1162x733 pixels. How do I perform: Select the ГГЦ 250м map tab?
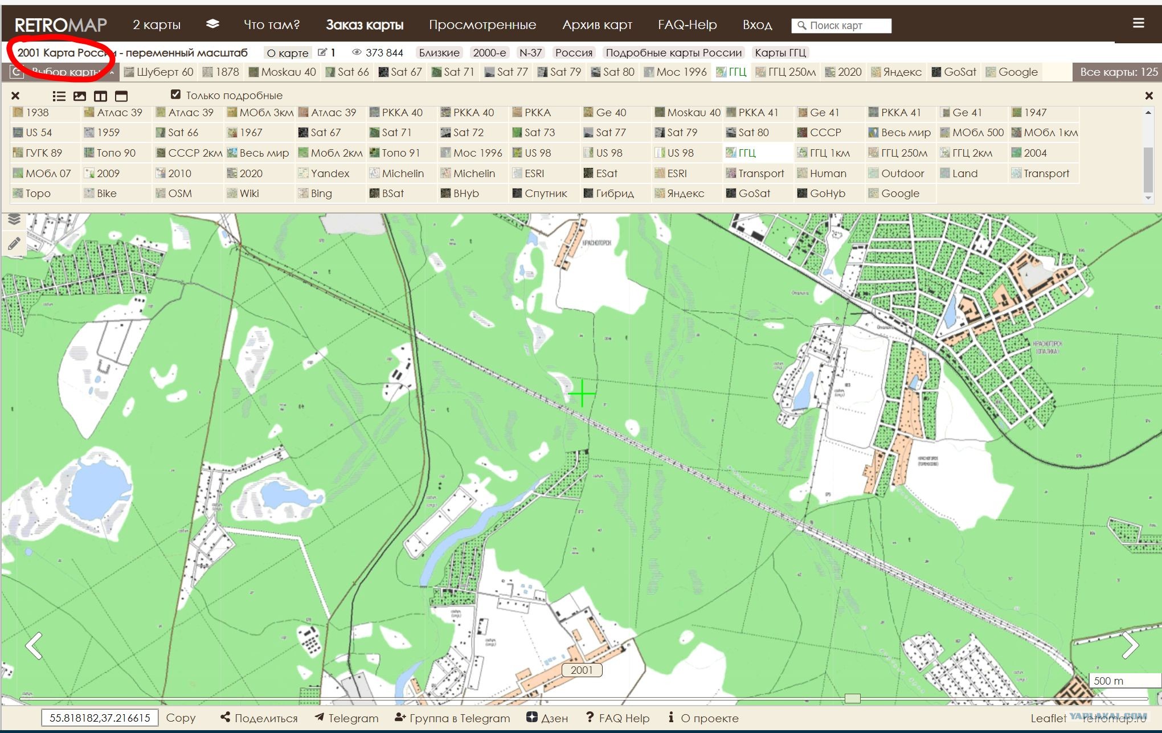(785, 72)
